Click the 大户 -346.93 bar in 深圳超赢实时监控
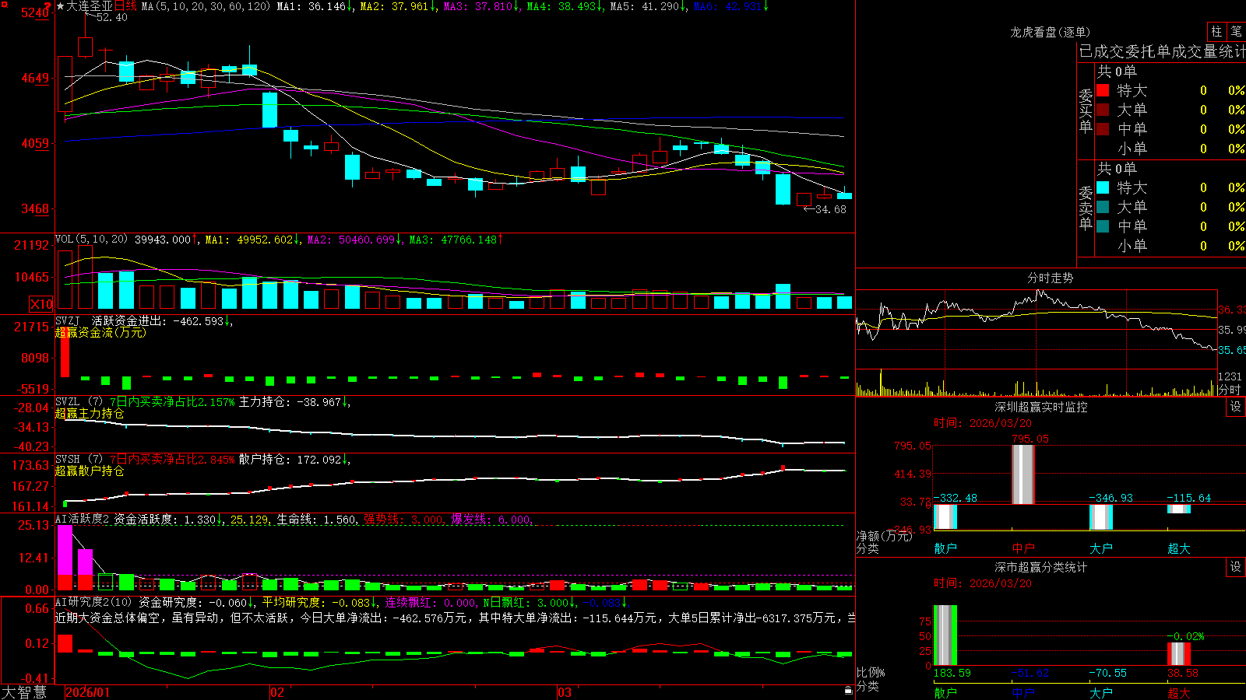 (x=1101, y=517)
